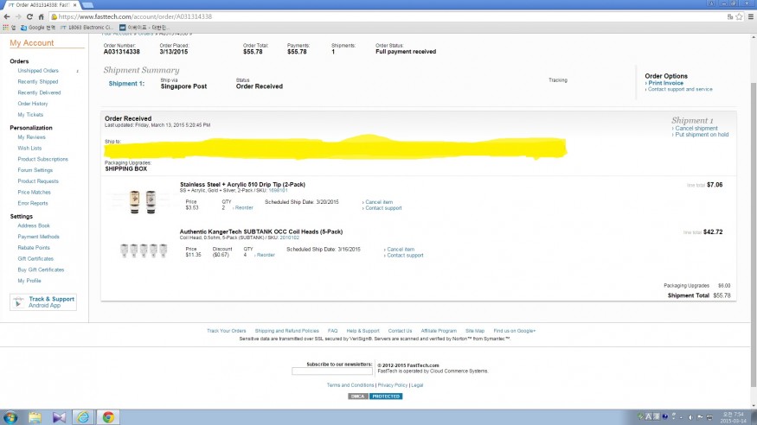Screen dimensions: 757x425
Task: Open the Drip Tip product thumbnail
Action: (143, 202)
